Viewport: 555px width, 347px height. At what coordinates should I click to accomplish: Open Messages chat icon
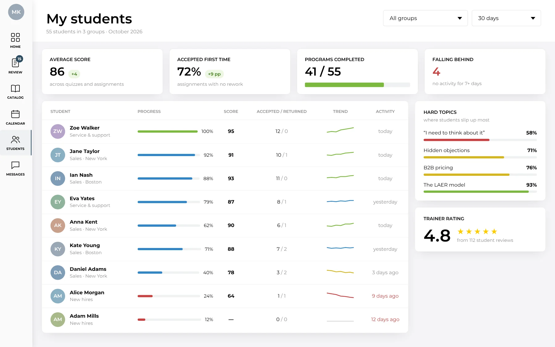(x=15, y=165)
